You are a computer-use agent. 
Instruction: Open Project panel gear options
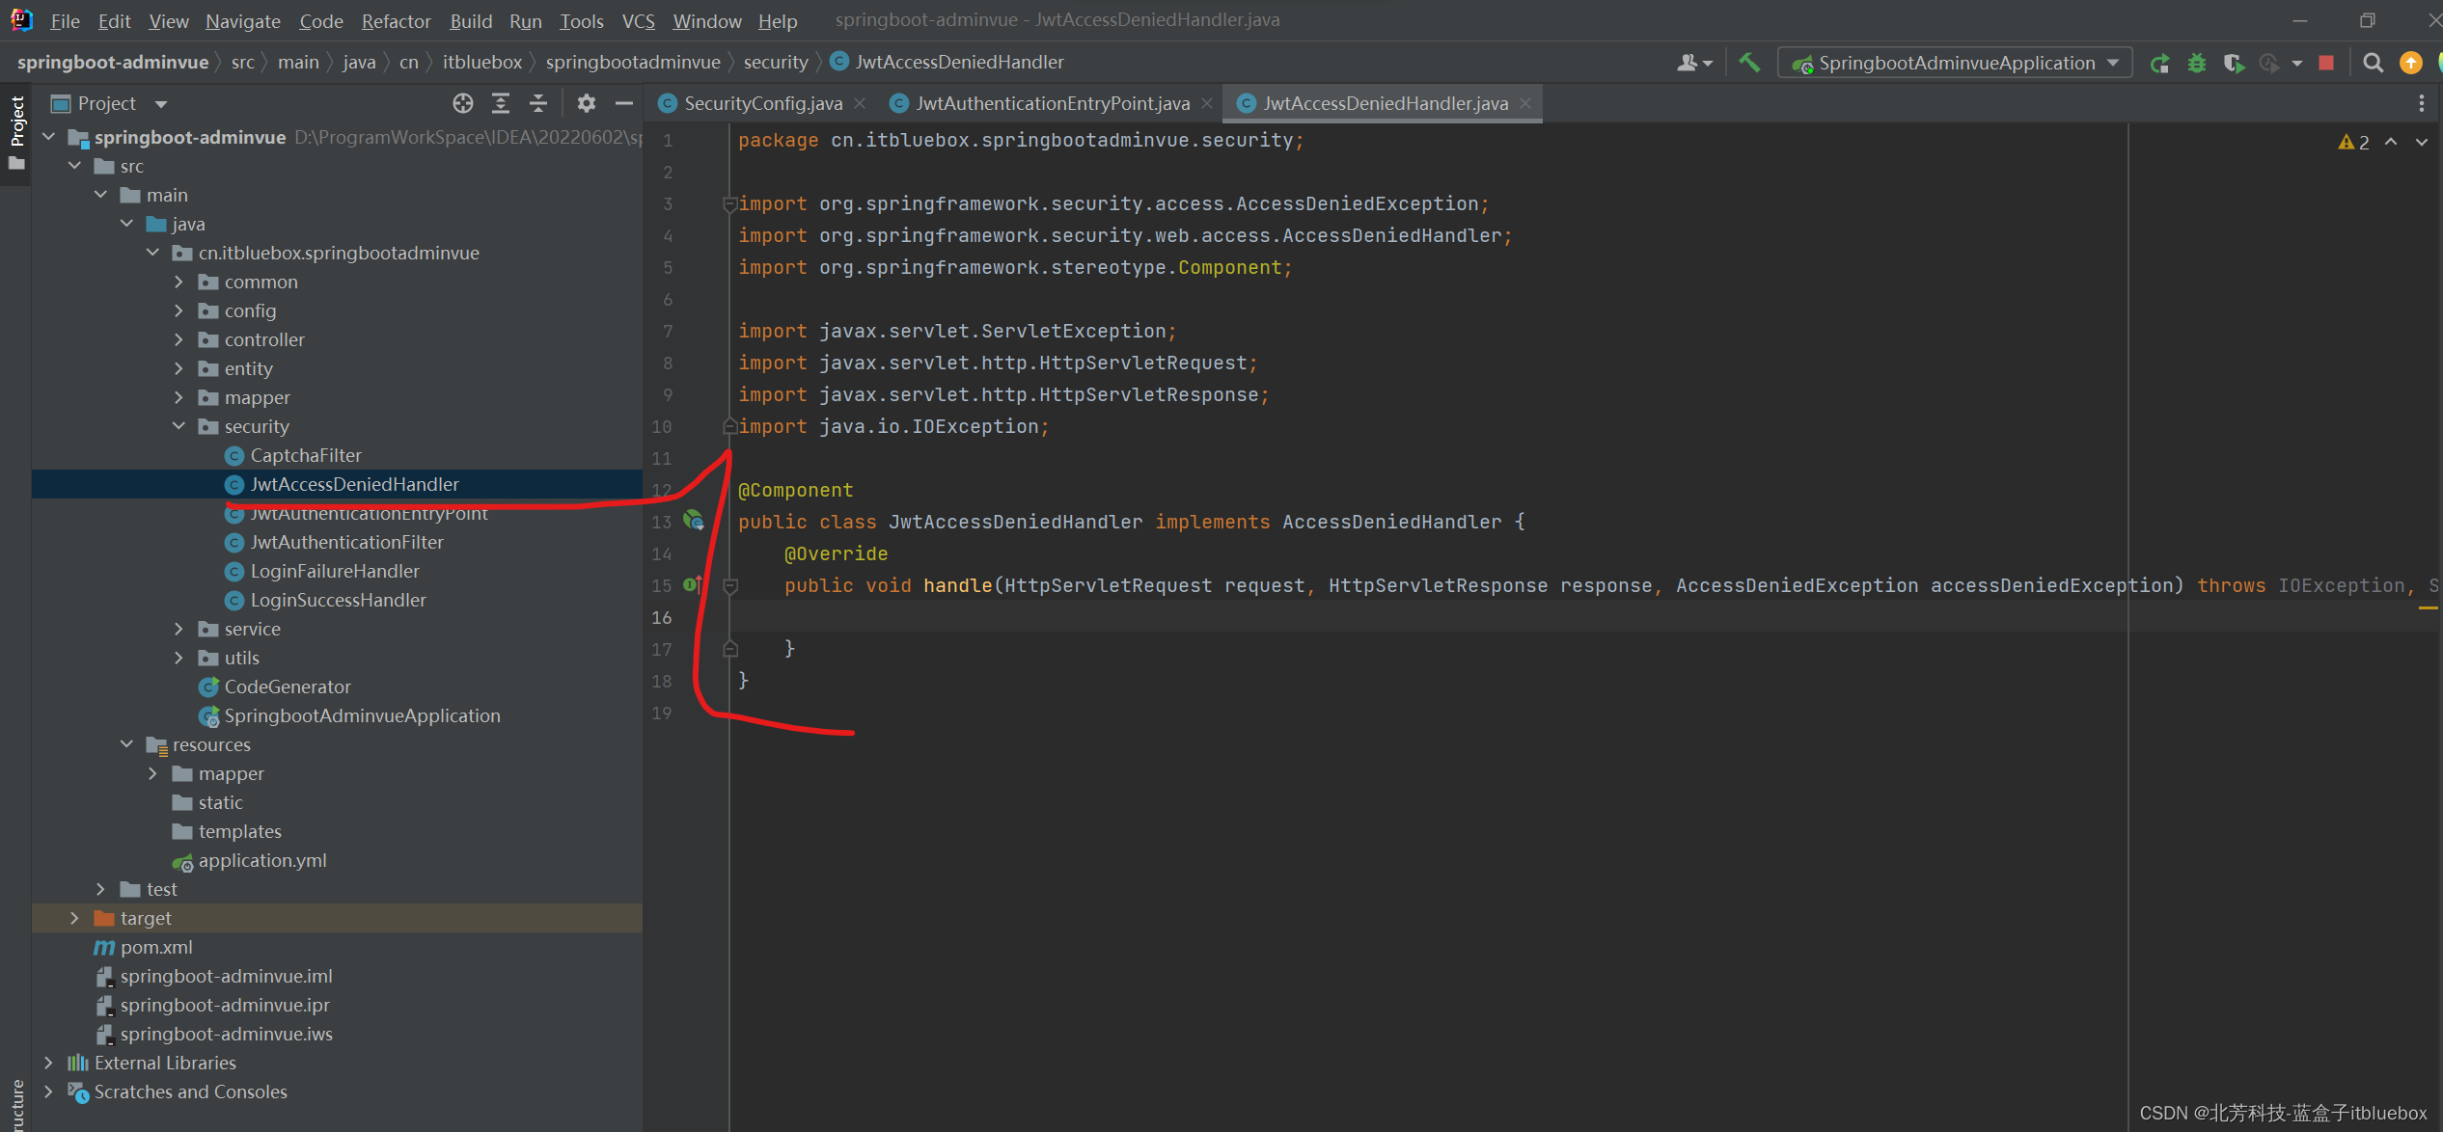pyautogui.click(x=586, y=103)
